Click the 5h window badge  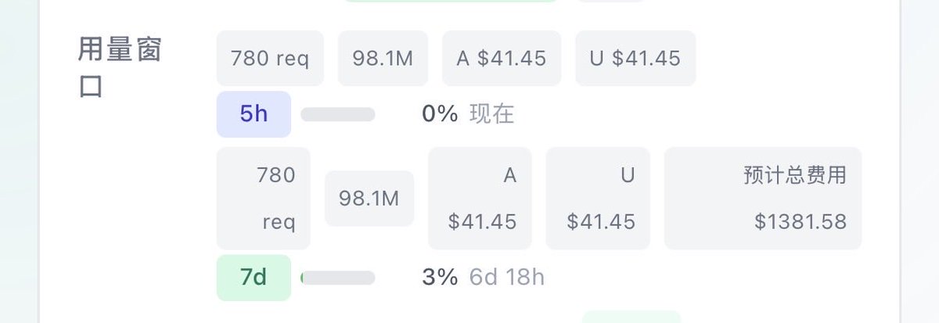254,114
